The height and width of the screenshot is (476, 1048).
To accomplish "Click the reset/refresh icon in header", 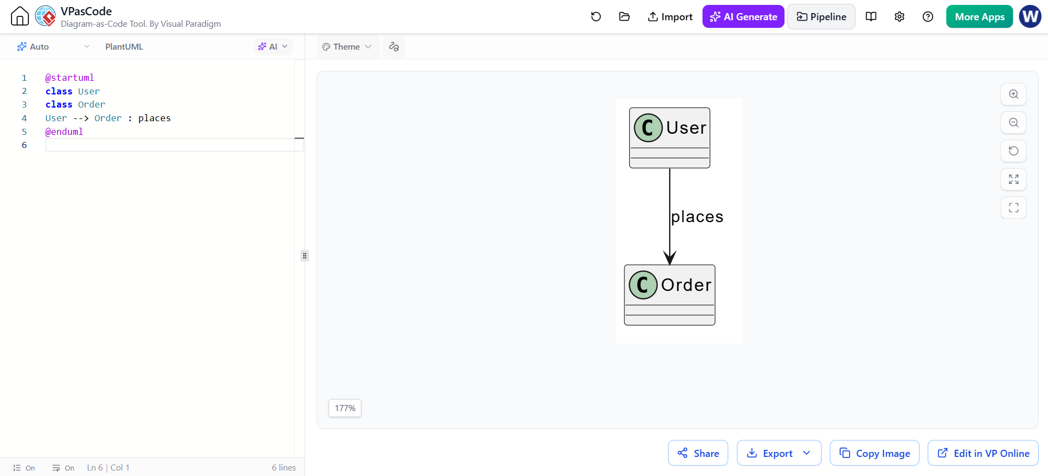I will tap(596, 16).
